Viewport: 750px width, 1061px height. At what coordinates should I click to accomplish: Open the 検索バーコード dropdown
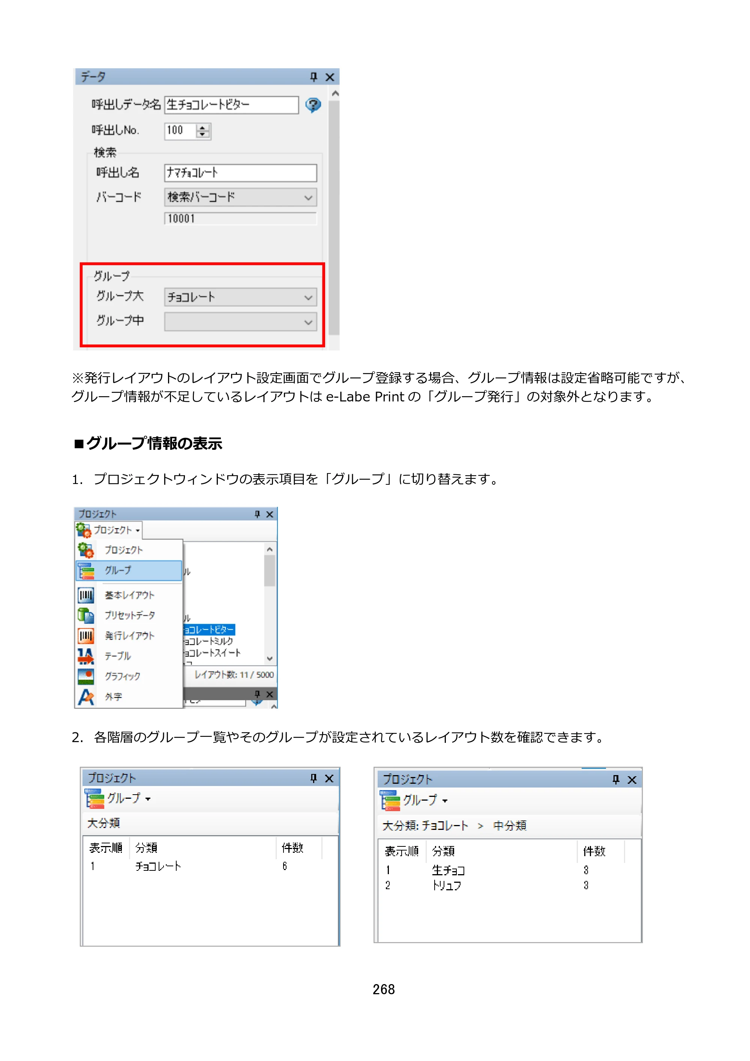pyautogui.click(x=240, y=197)
